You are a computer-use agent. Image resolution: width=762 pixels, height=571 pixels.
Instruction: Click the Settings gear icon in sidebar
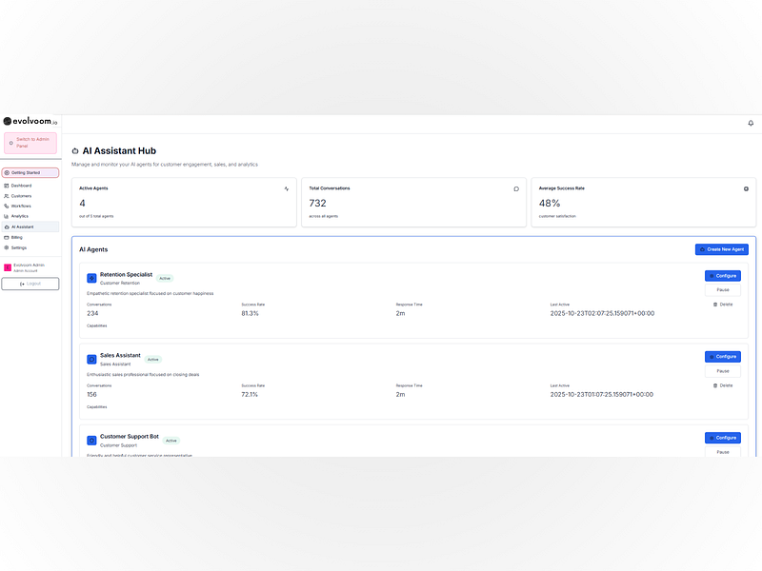tap(7, 247)
